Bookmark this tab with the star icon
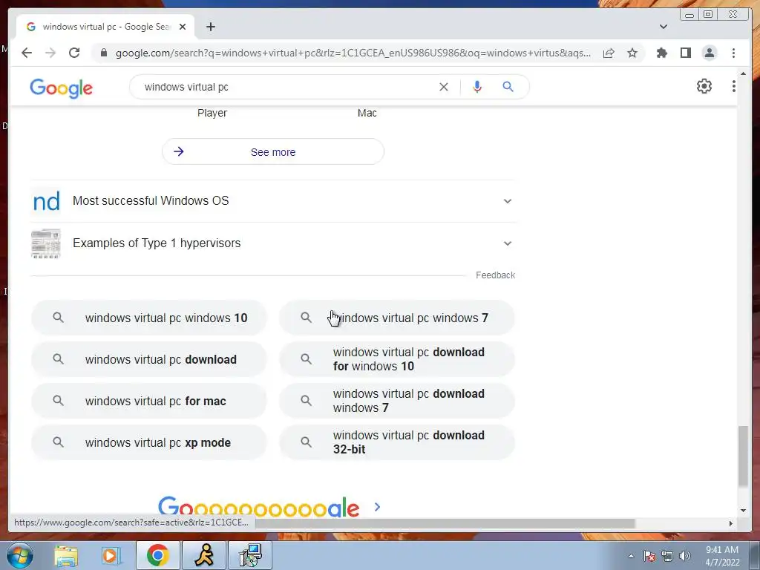760x570 pixels. [632, 53]
